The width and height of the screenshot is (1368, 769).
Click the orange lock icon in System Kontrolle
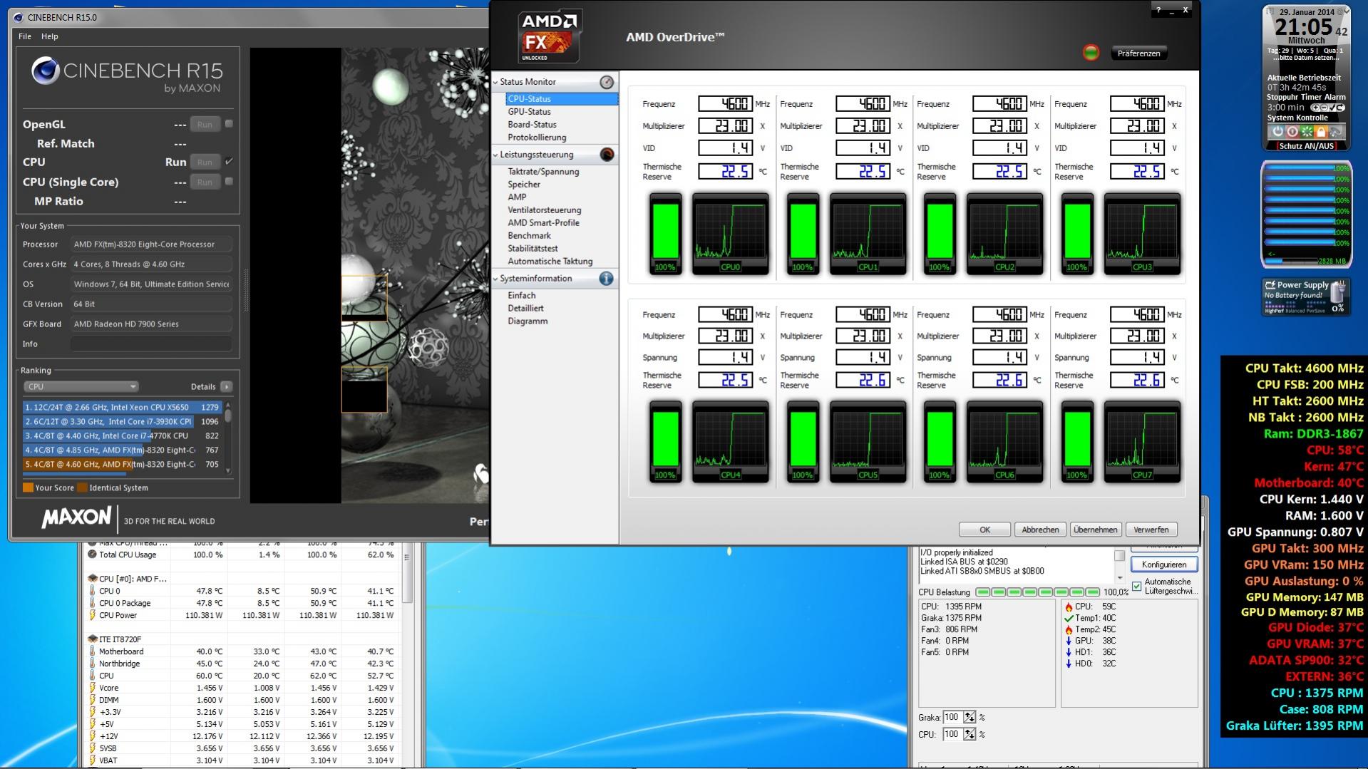[x=1321, y=131]
